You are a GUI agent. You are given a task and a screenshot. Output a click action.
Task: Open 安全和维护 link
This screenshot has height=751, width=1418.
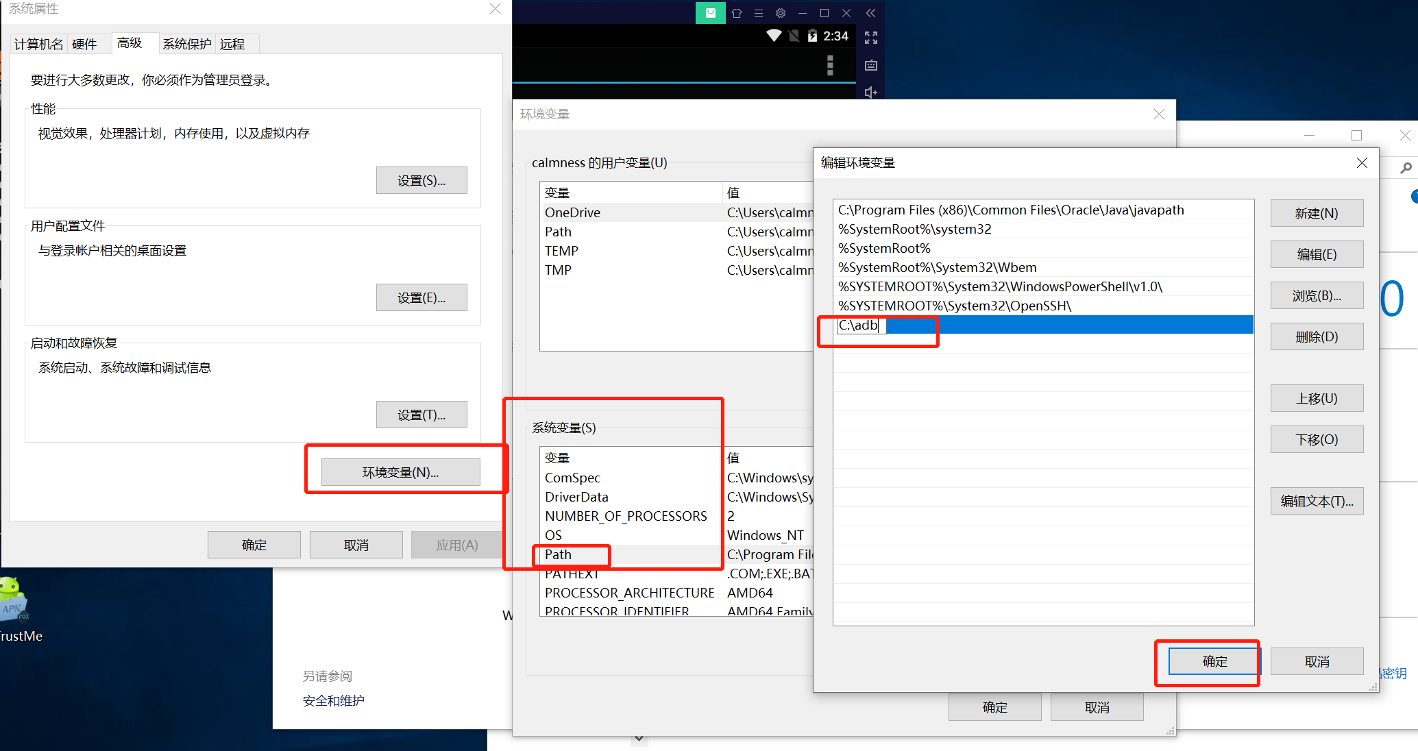(x=334, y=700)
